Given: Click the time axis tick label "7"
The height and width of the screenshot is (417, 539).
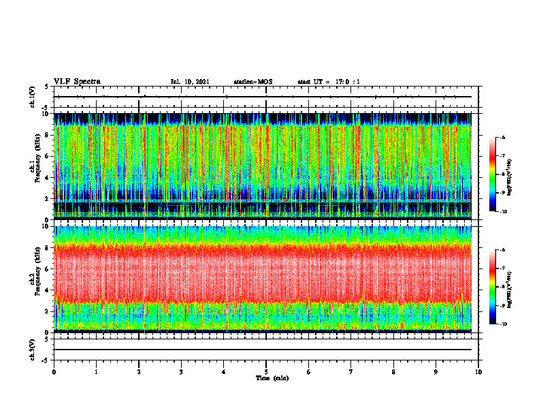Looking at the screenshot, I should tap(351, 372).
